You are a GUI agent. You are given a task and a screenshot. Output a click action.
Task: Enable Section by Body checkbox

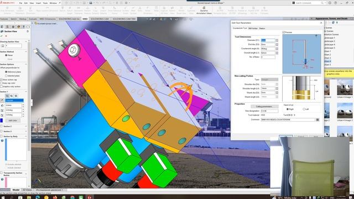click(x=1, y=137)
